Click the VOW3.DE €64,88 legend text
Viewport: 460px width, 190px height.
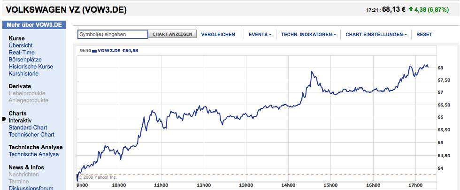click(118, 51)
